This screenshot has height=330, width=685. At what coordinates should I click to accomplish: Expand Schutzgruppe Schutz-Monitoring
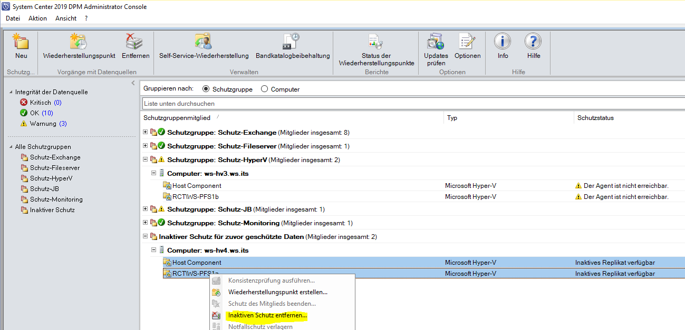pos(146,223)
